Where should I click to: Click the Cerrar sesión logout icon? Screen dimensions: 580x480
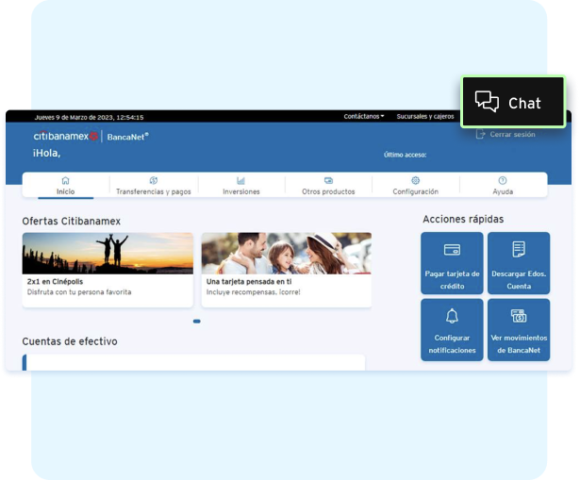480,134
